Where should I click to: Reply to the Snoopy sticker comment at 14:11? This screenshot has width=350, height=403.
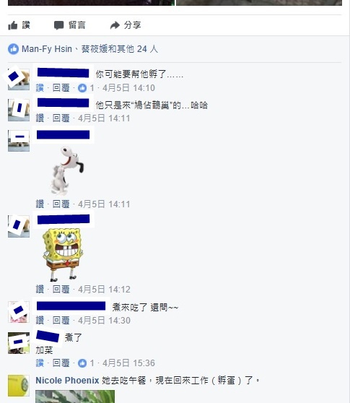coord(61,204)
